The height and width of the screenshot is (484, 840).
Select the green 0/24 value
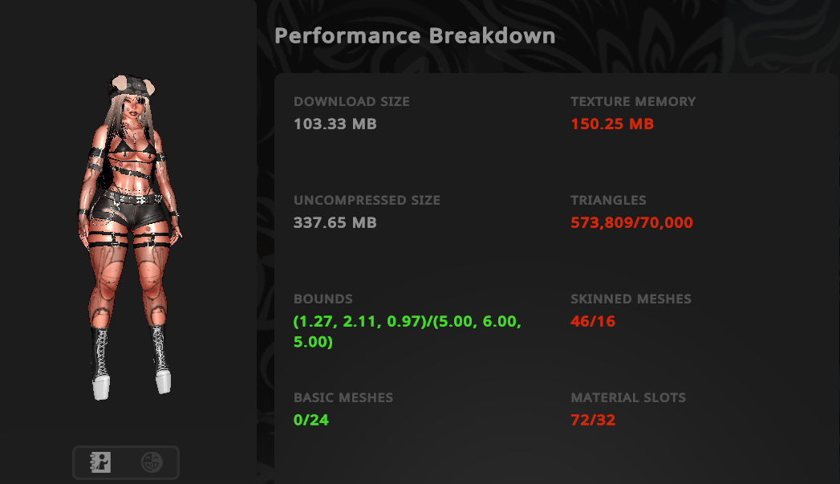(311, 420)
